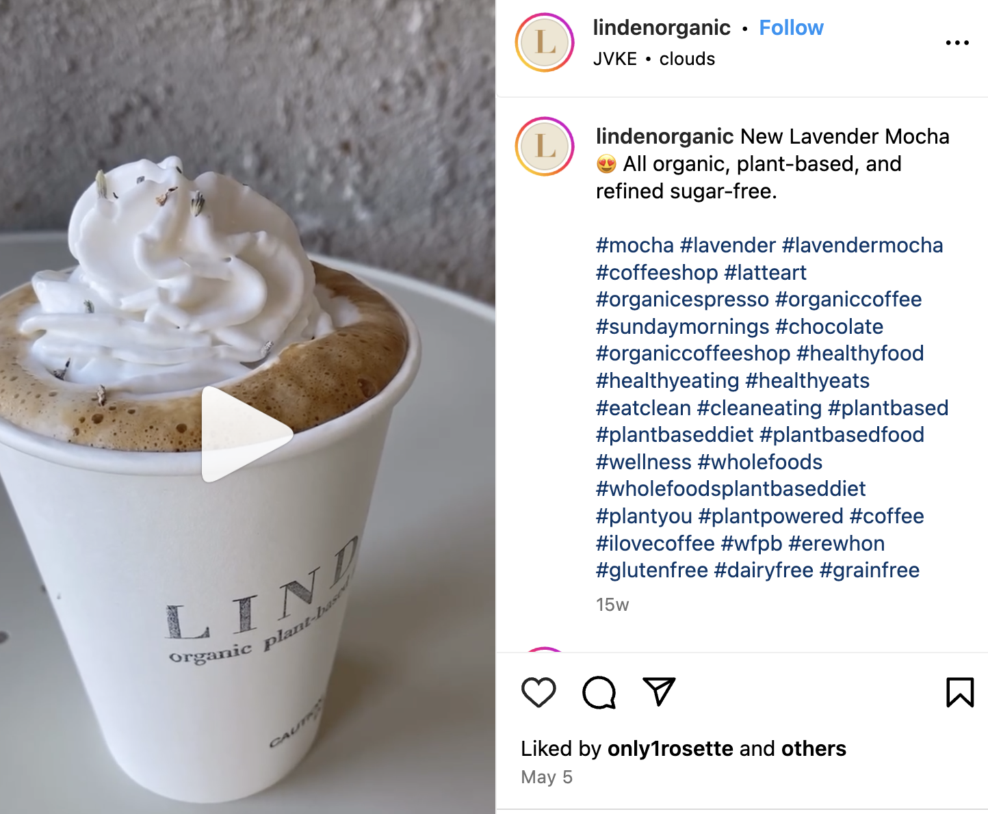Like the post with heart icon
988x814 pixels.
tap(538, 692)
